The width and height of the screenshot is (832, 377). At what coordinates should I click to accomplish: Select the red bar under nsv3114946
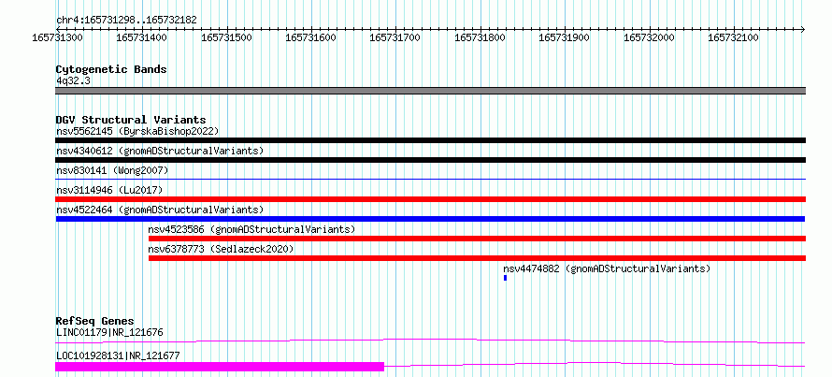click(431, 199)
